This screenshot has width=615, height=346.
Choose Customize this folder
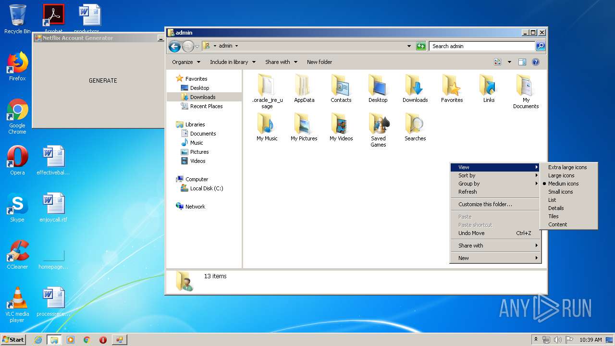(x=495, y=204)
